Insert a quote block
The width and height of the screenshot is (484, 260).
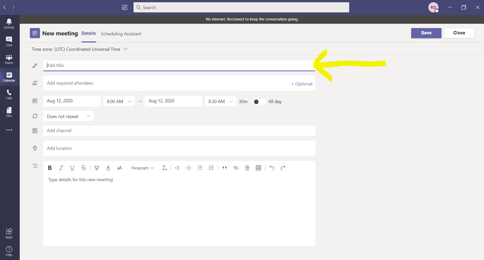[x=225, y=168]
